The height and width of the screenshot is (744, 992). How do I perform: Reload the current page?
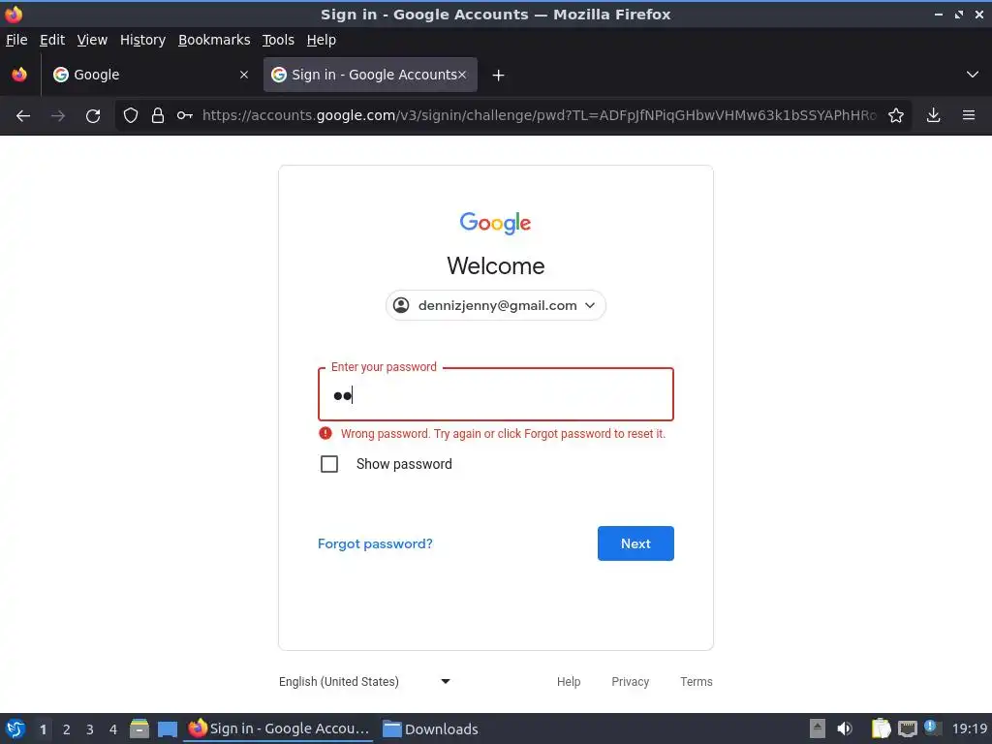[93, 116]
